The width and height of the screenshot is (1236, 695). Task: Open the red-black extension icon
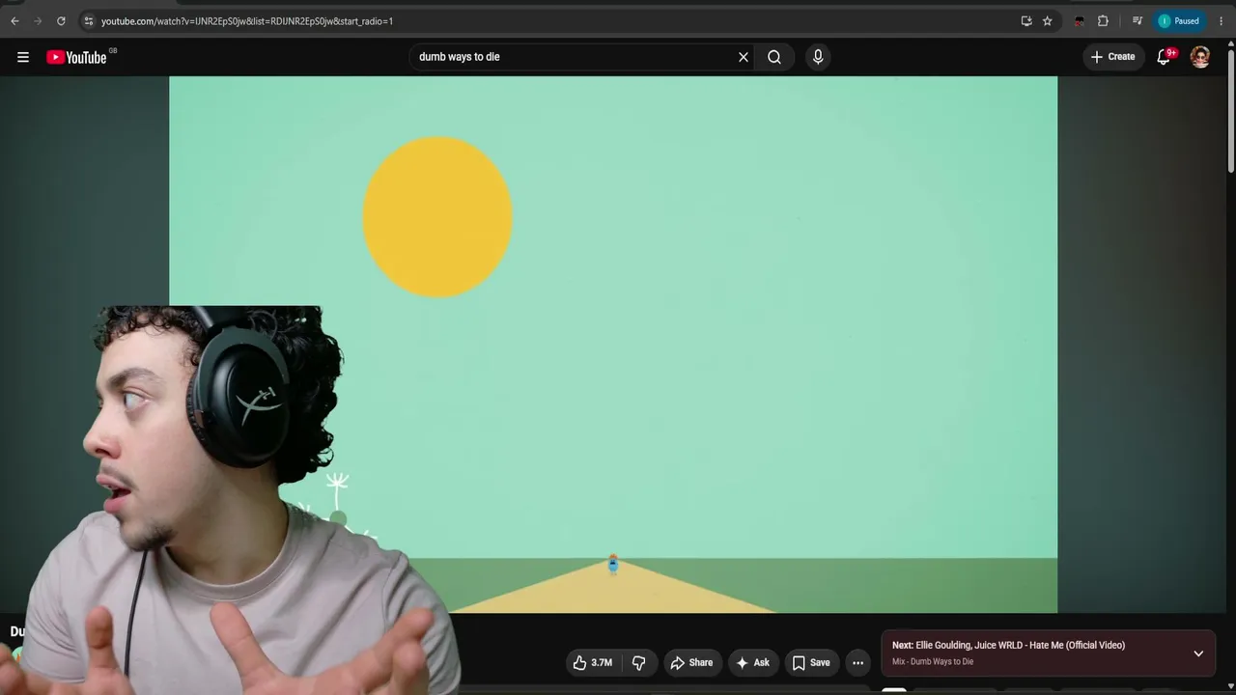click(1079, 21)
